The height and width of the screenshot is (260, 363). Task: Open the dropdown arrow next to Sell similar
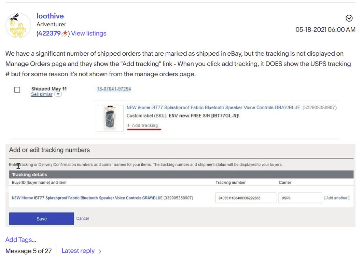click(58, 94)
